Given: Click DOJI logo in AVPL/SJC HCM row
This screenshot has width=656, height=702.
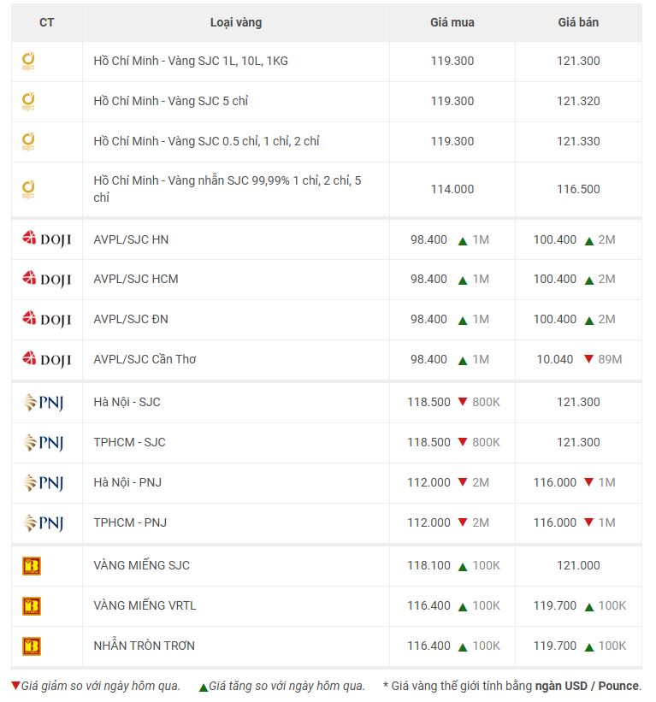Looking at the screenshot, I should (46, 279).
